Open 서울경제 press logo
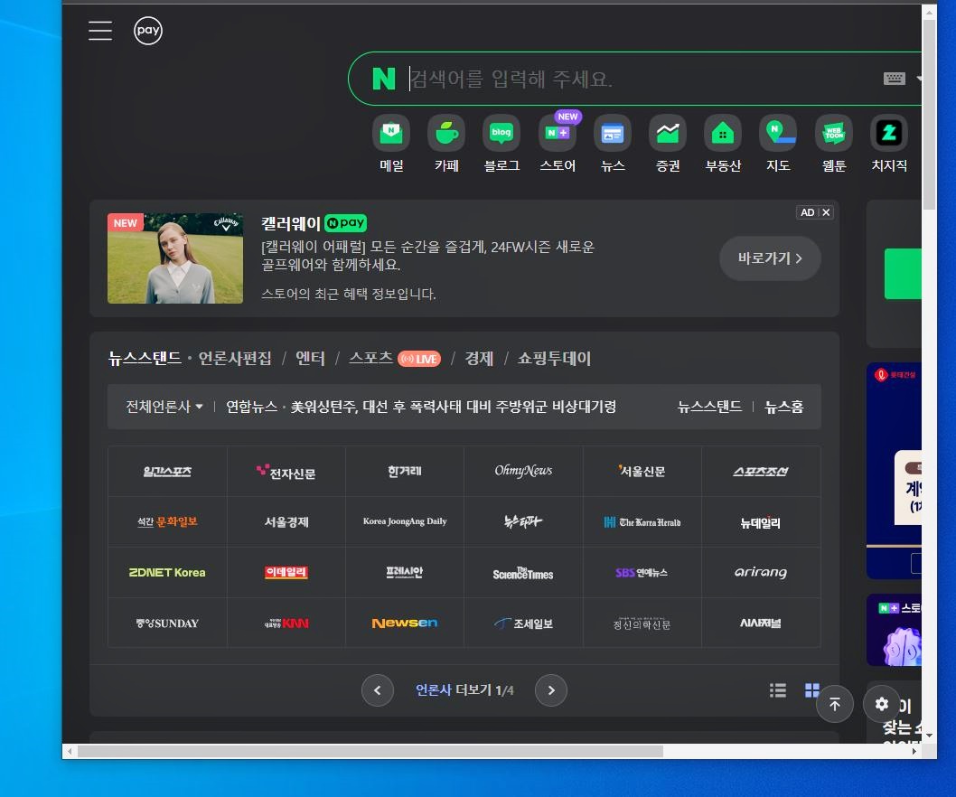 point(286,522)
